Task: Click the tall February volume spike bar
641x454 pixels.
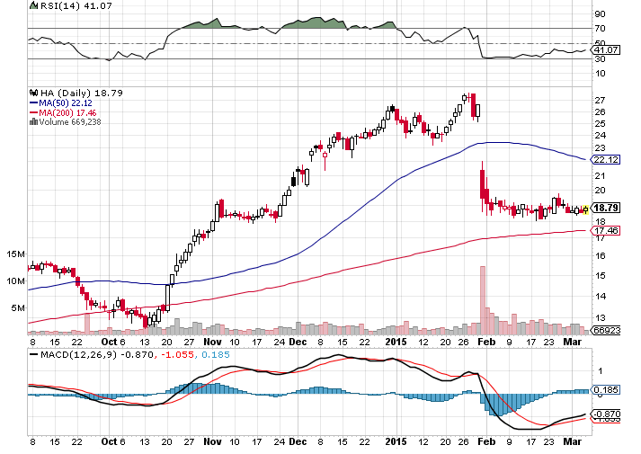Action: tap(483, 300)
